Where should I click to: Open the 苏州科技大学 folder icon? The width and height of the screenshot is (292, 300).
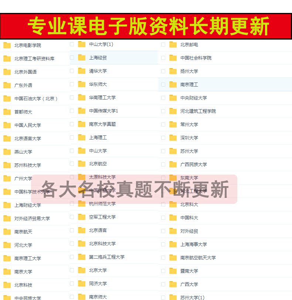point(7,165)
